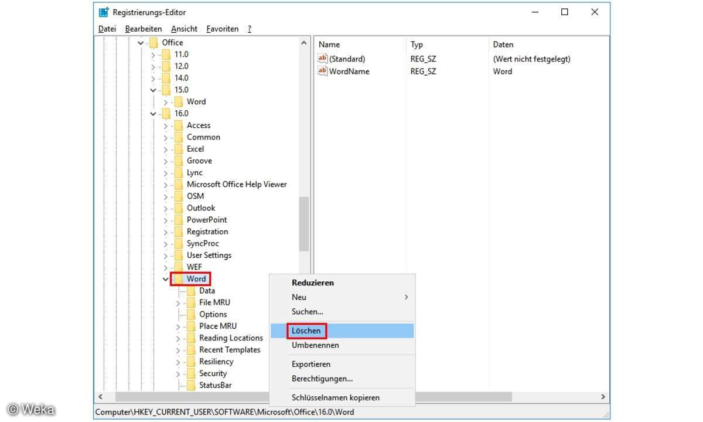Sort values by the Name column header

pos(360,45)
